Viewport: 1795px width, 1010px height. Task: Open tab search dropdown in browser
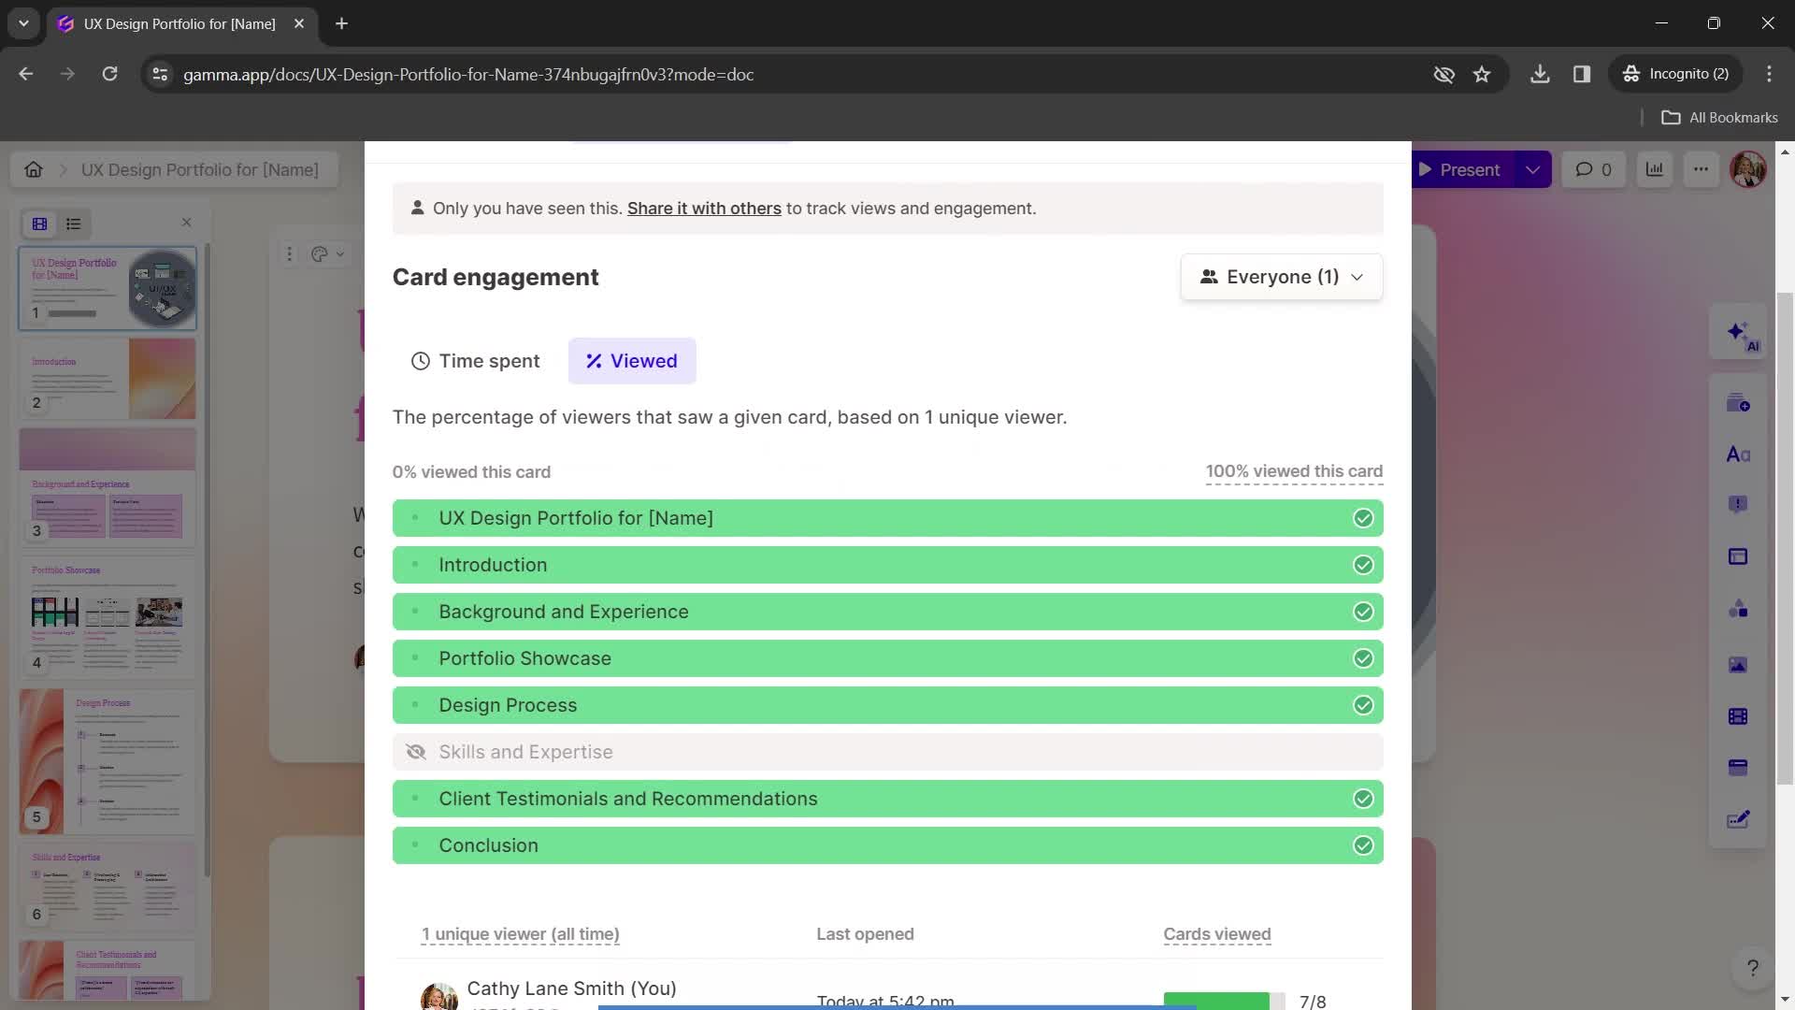(x=23, y=23)
